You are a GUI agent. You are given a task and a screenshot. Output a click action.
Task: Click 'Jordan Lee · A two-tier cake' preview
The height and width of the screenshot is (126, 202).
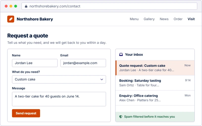tap(147, 70)
